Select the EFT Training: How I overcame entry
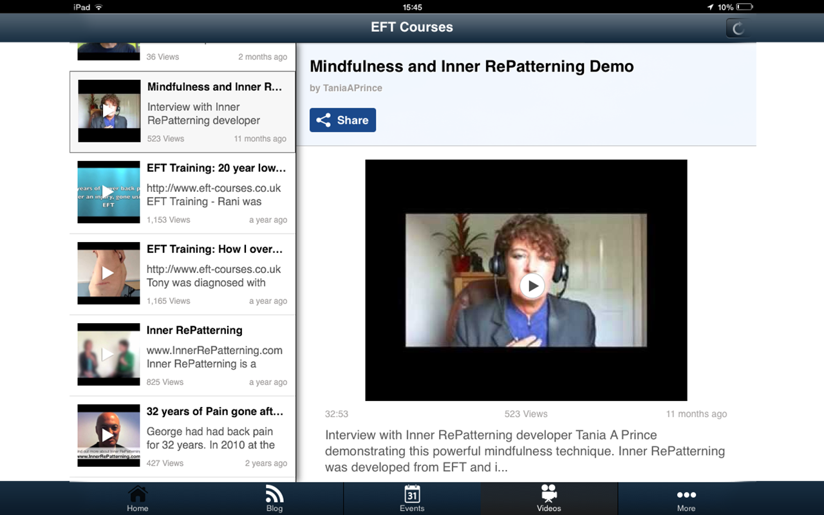Viewport: 824px width, 515px height. [182, 273]
